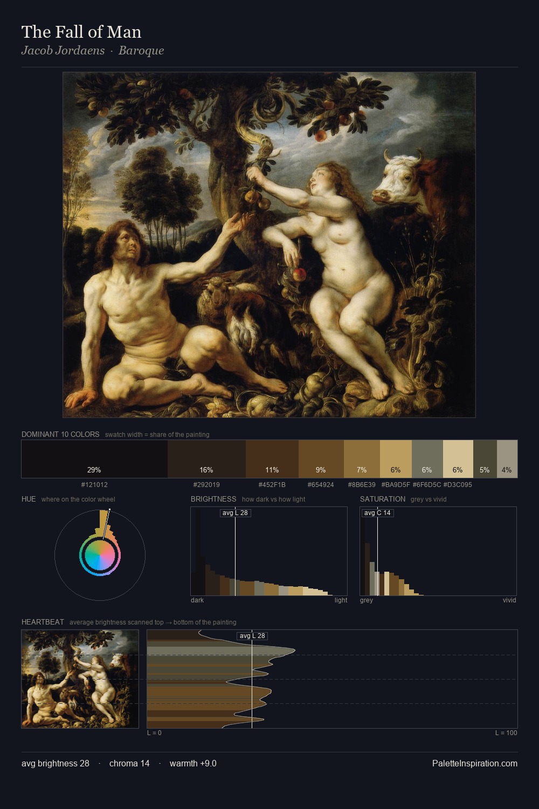Click the 'grey' axis label
The height and width of the screenshot is (809, 539).
(x=367, y=600)
